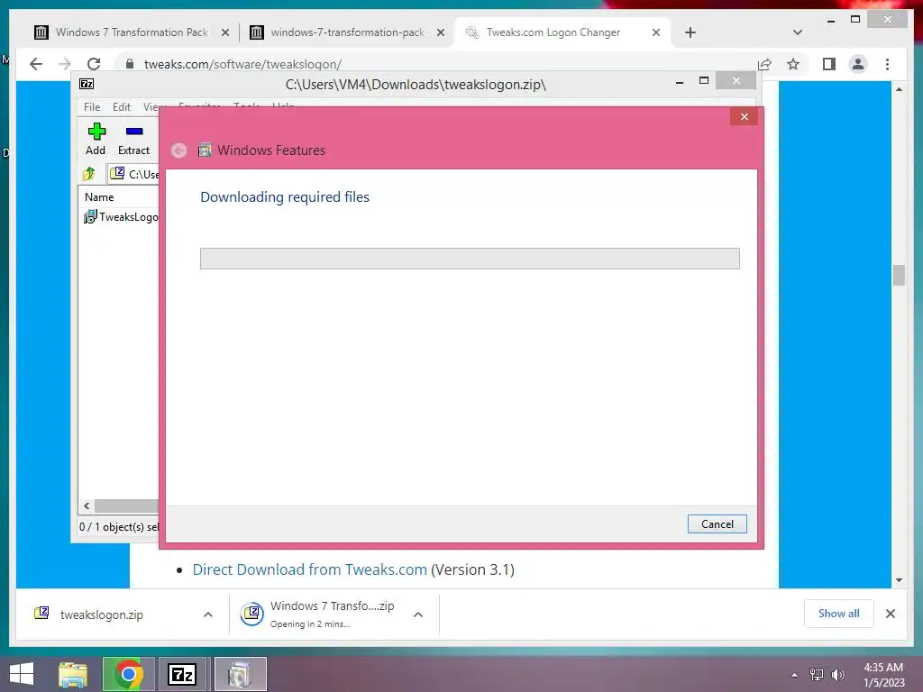923x692 pixels.
Task: Click Cancel in Windows Features dialog
Action: coord(717,524)
